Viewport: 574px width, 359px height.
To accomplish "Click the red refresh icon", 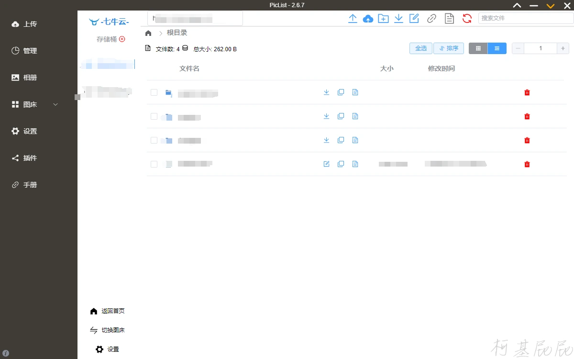I will (x=467, y=19).
